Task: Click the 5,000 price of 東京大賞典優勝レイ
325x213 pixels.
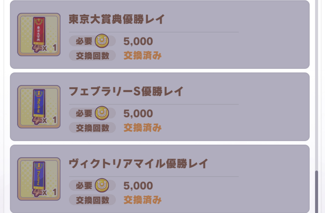Action: click(138, 41)
